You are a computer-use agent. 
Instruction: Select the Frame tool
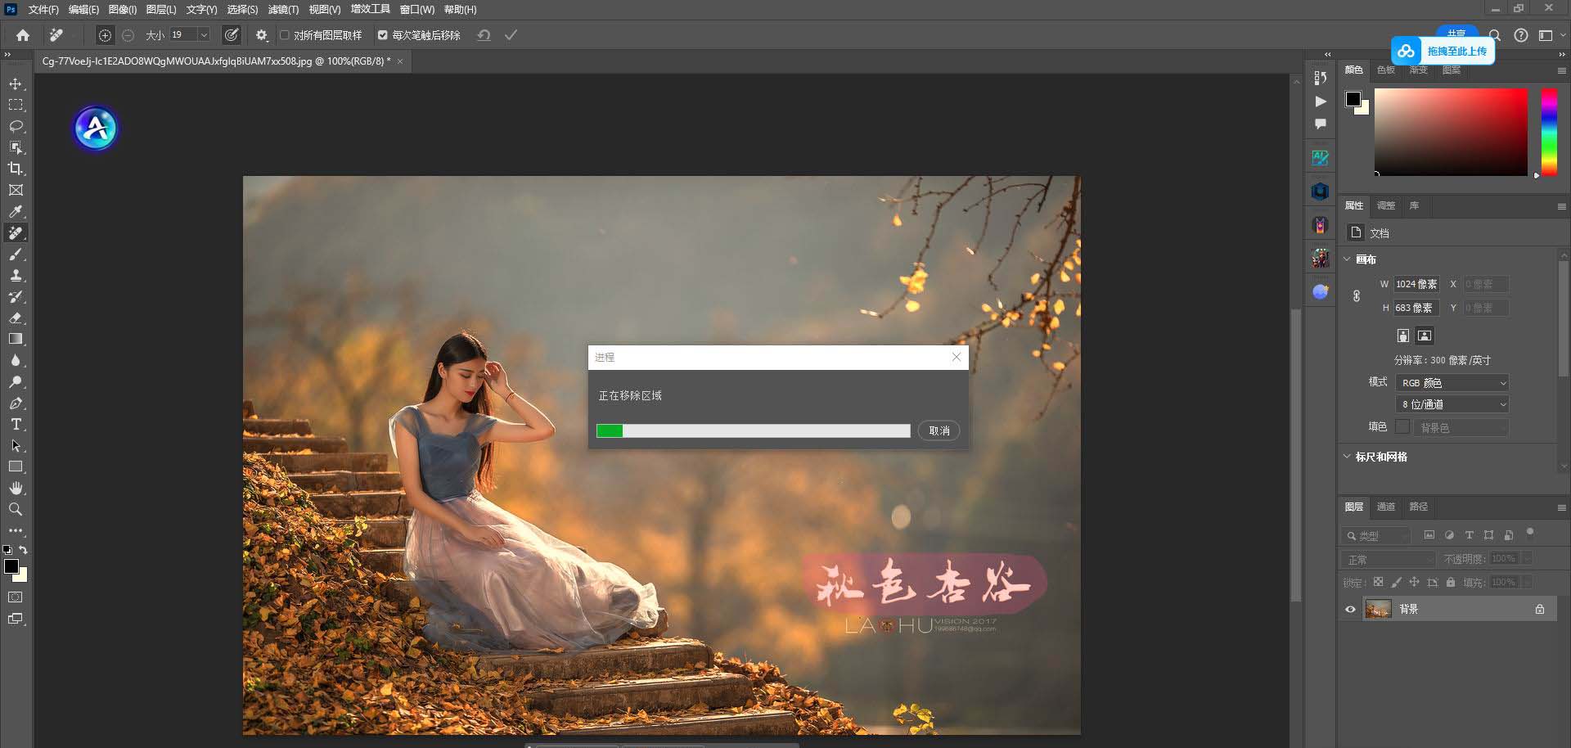click(x=16, y=190)
